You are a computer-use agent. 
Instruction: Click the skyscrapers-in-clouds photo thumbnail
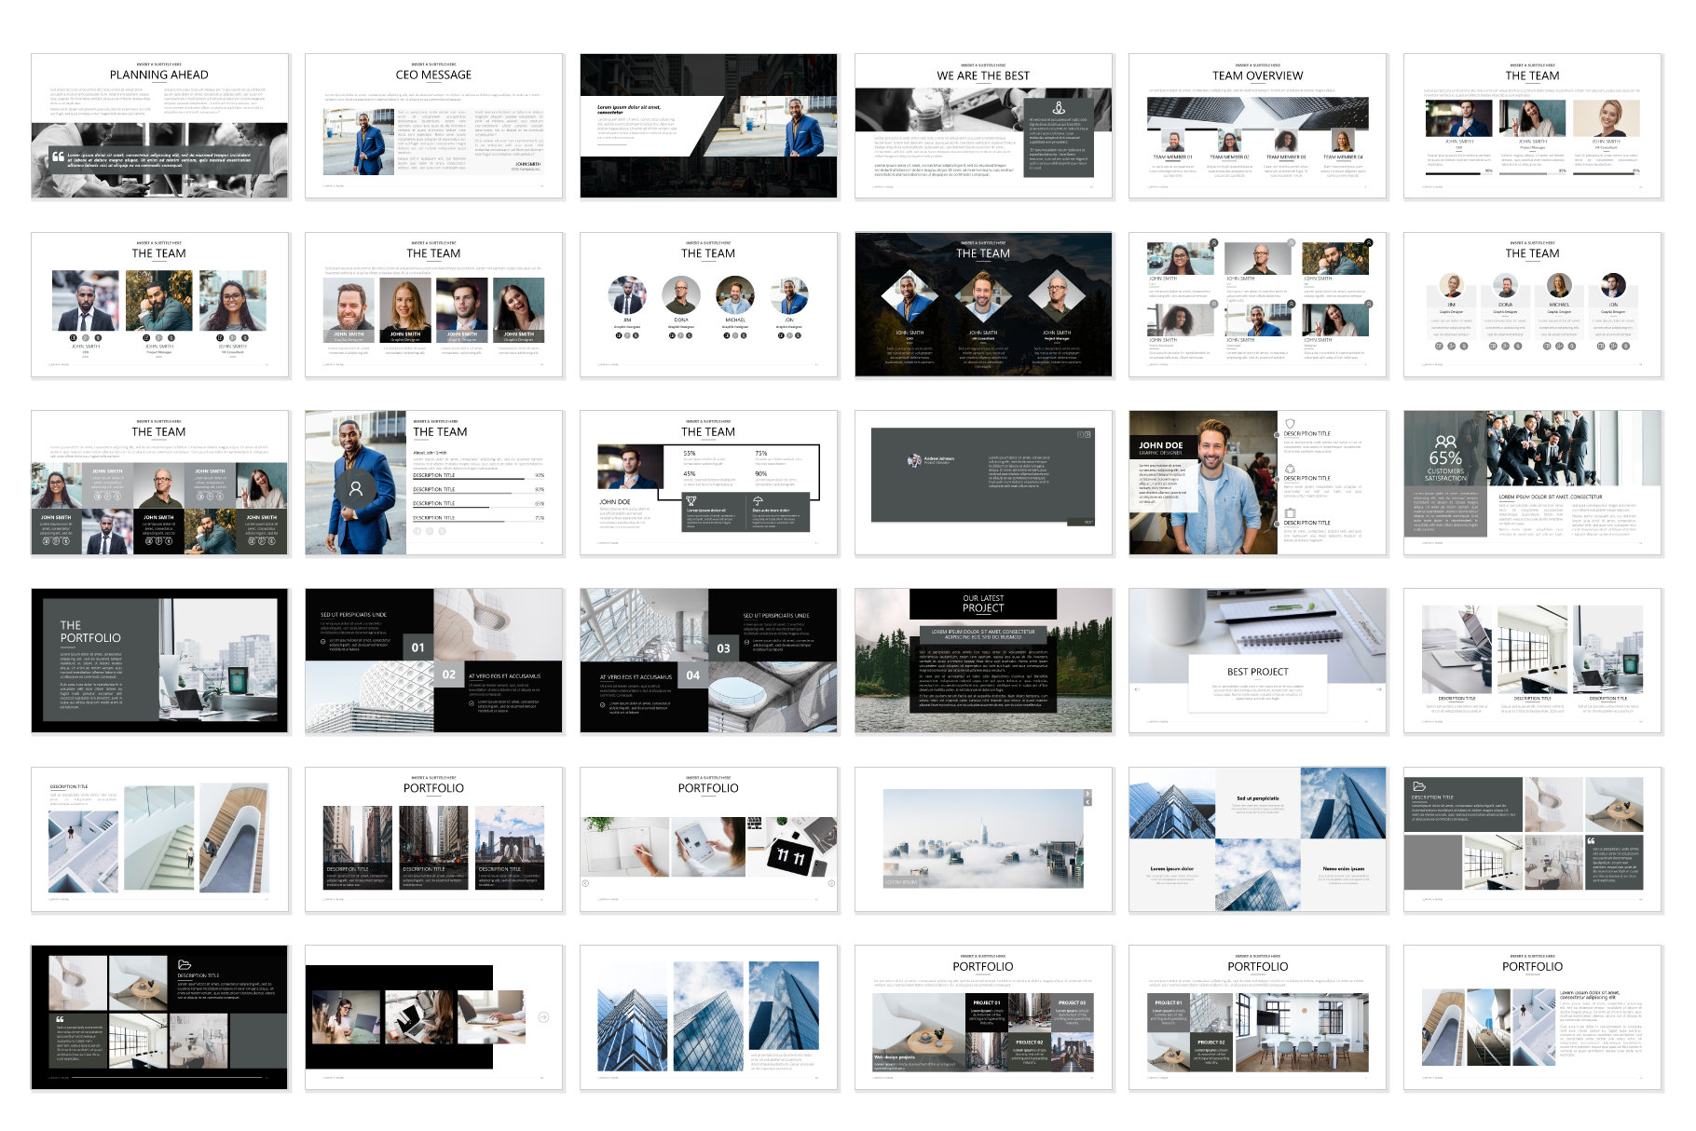point(984,839)
